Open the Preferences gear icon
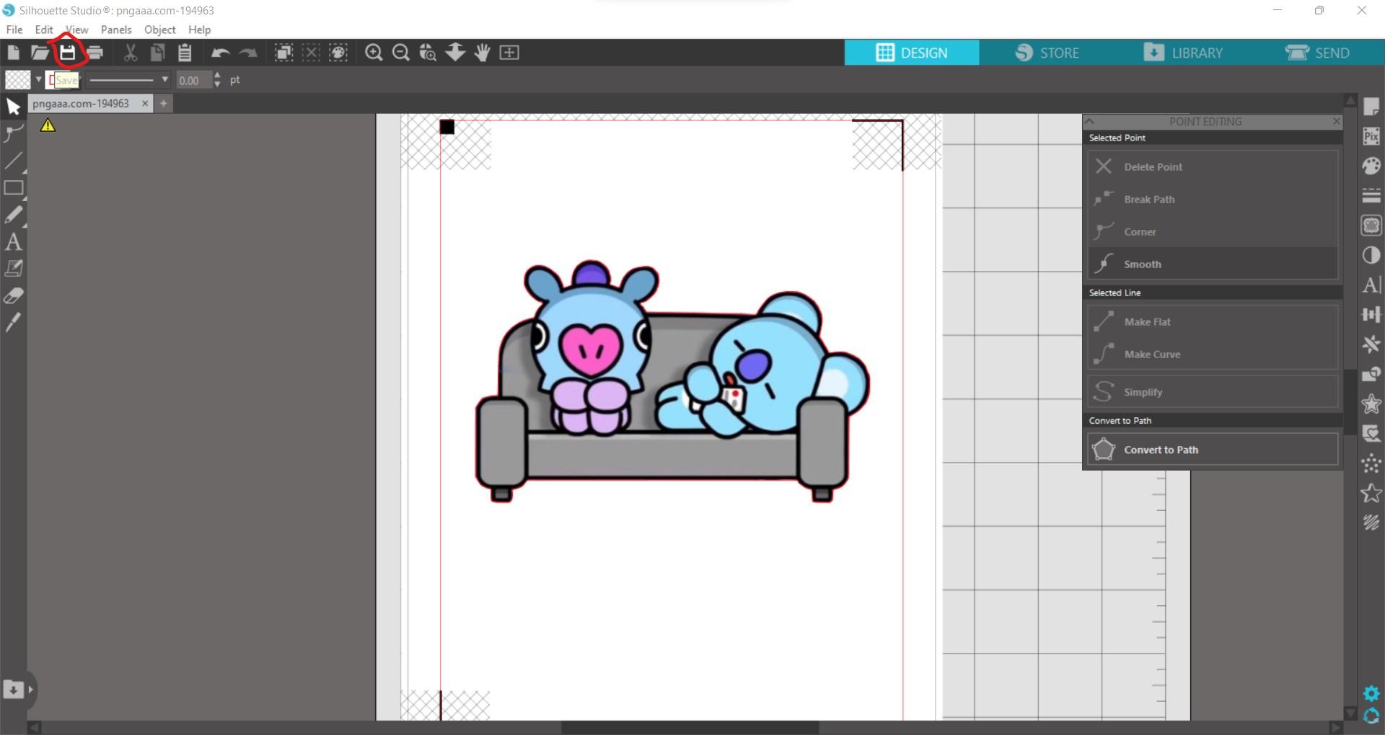Viewport: 1385px width, 735px height. [x=1371, y=693]
